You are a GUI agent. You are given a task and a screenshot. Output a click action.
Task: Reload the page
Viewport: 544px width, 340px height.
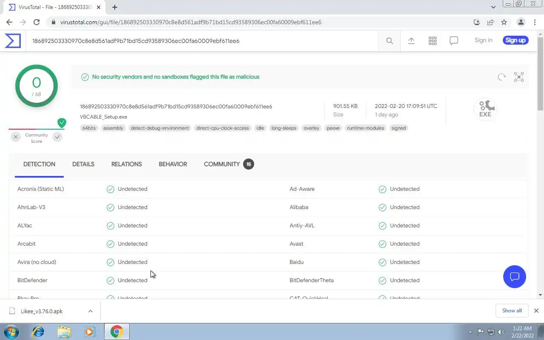coord(37,22)
